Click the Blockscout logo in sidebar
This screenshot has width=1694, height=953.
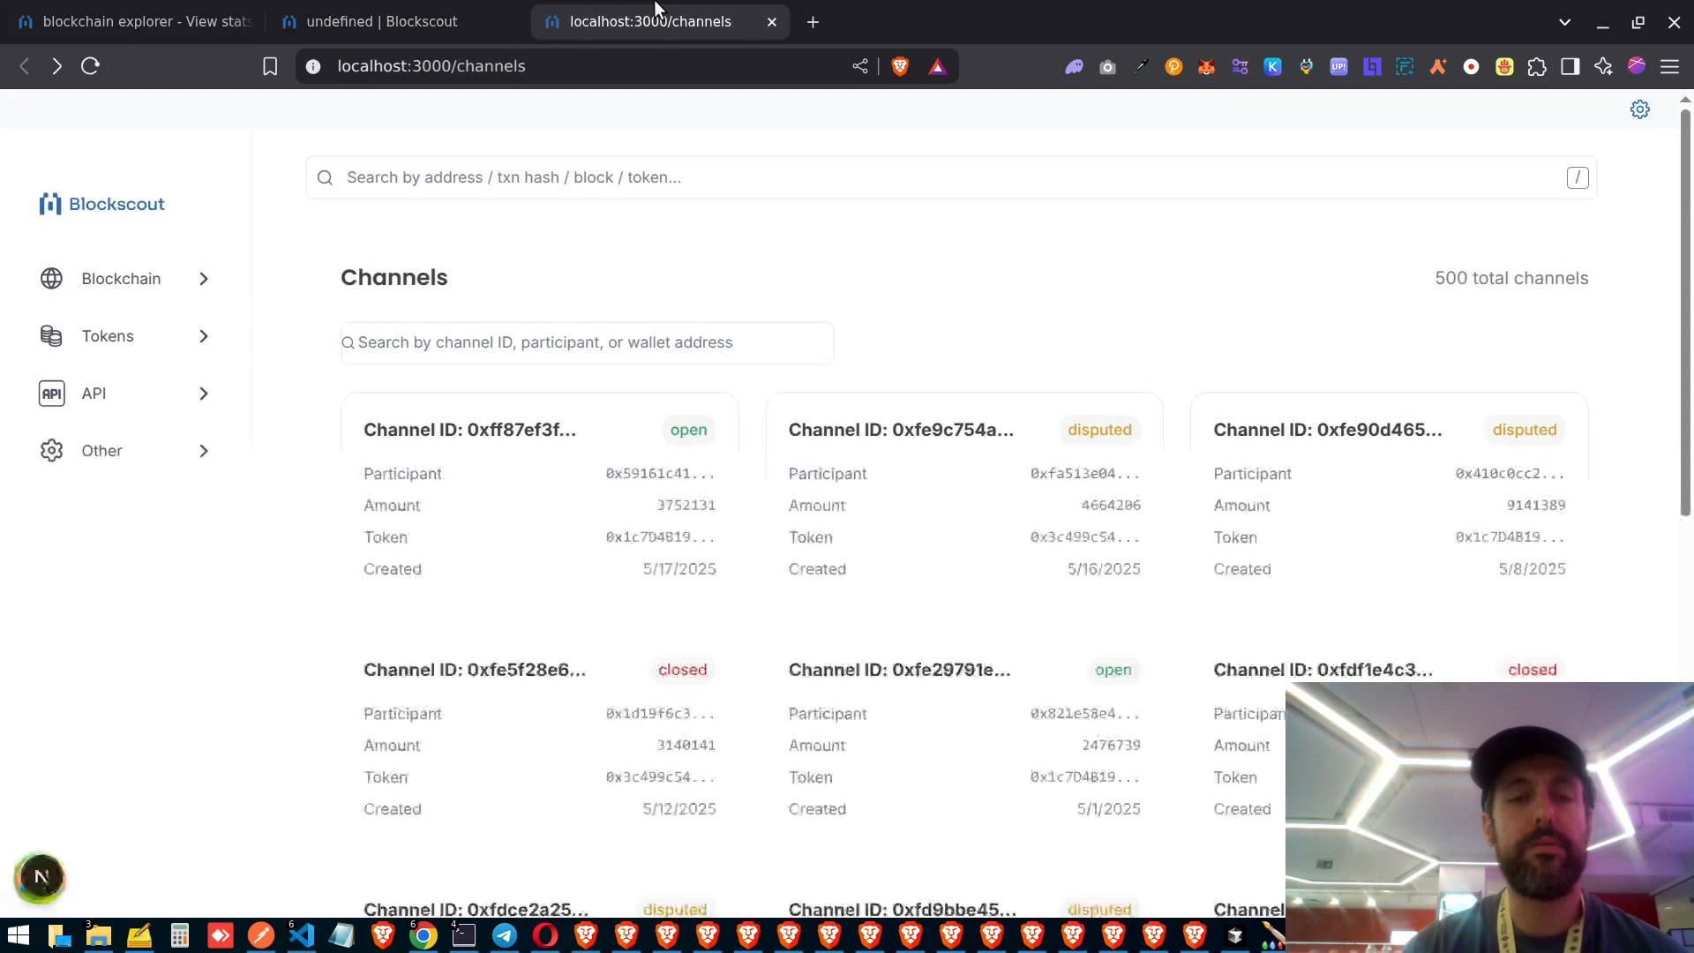(x=102, y=204)
